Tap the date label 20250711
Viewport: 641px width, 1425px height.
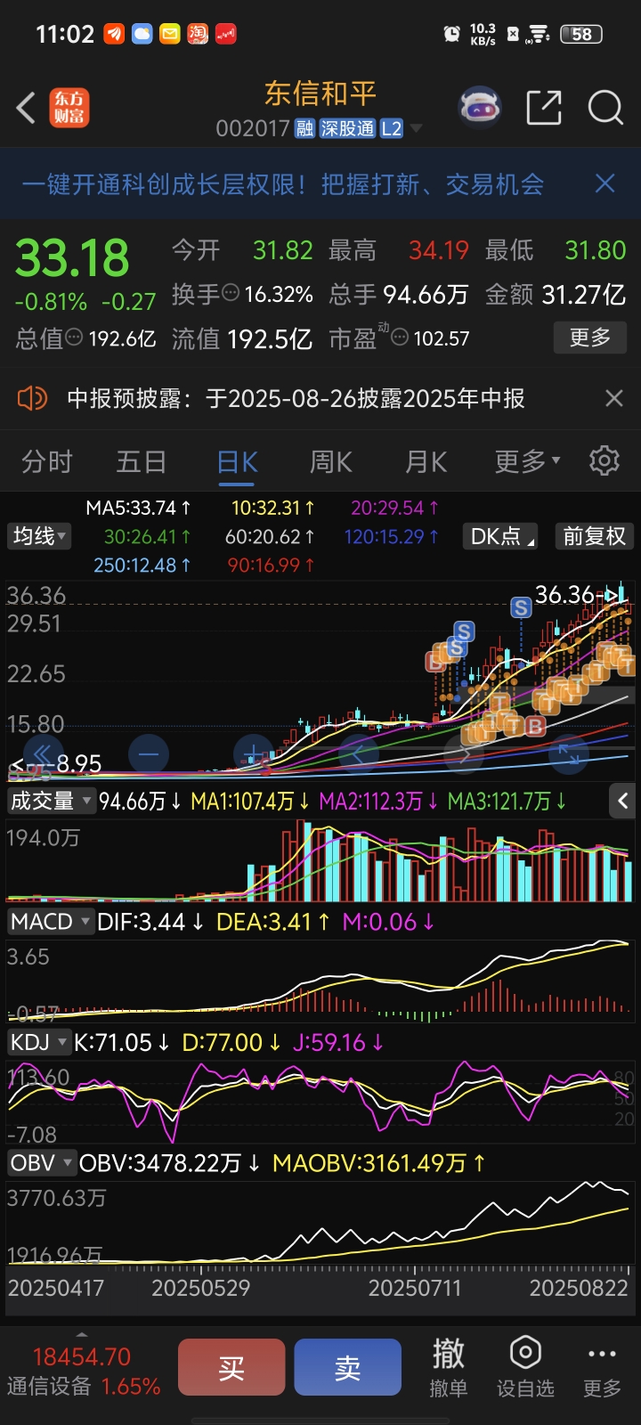click(415, 1288)
